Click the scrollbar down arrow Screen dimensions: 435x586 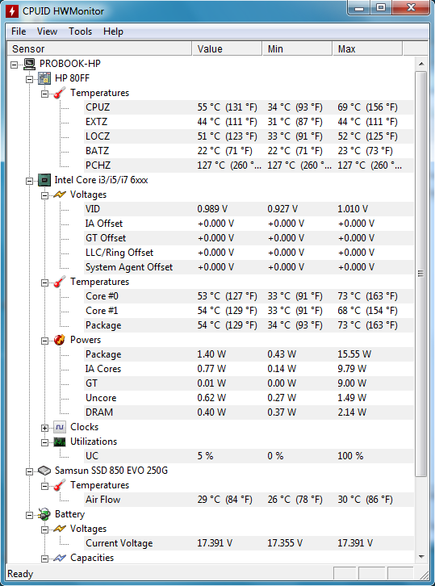(x=421, y=557)
